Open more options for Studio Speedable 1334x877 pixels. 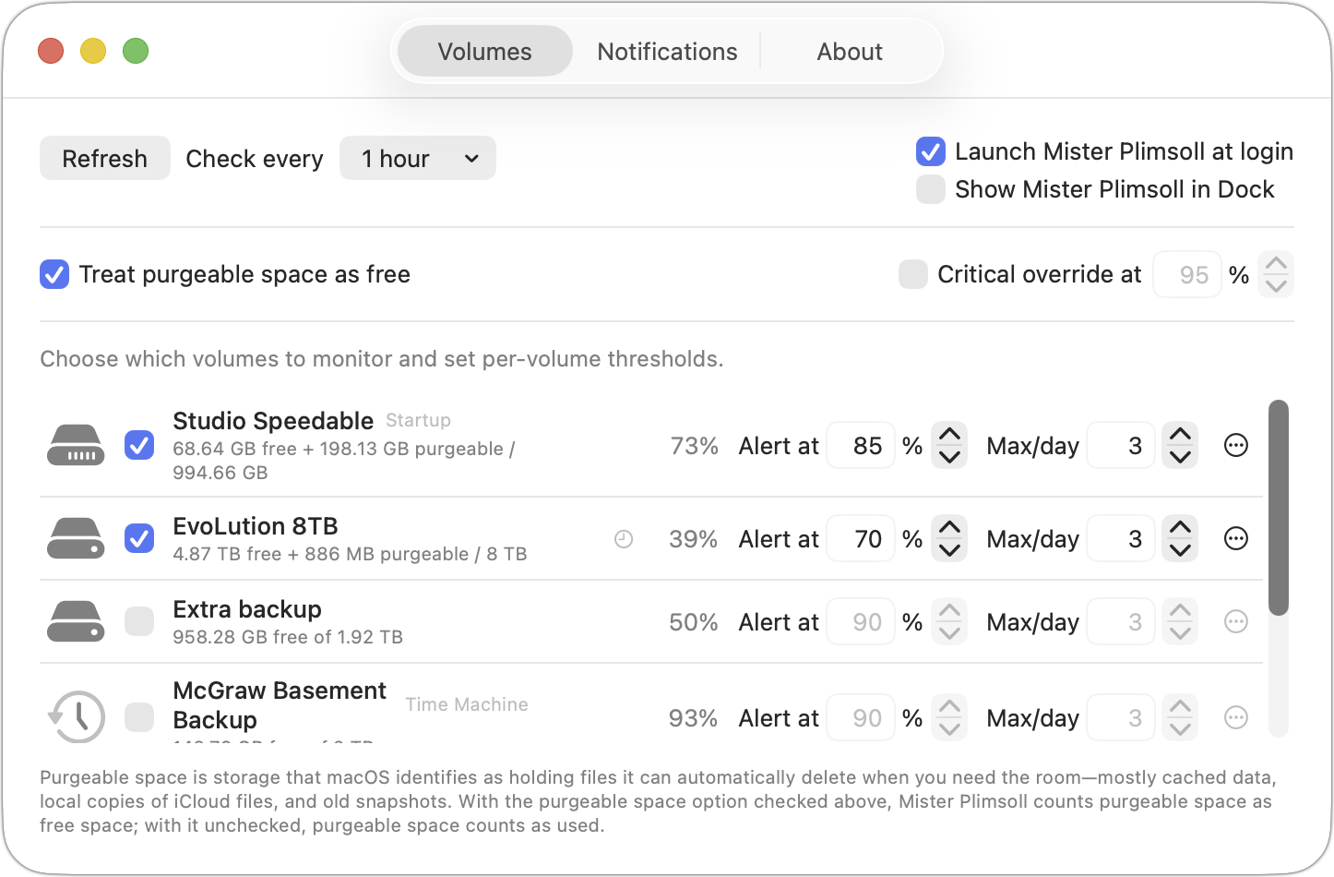[x=1236, y=446]
